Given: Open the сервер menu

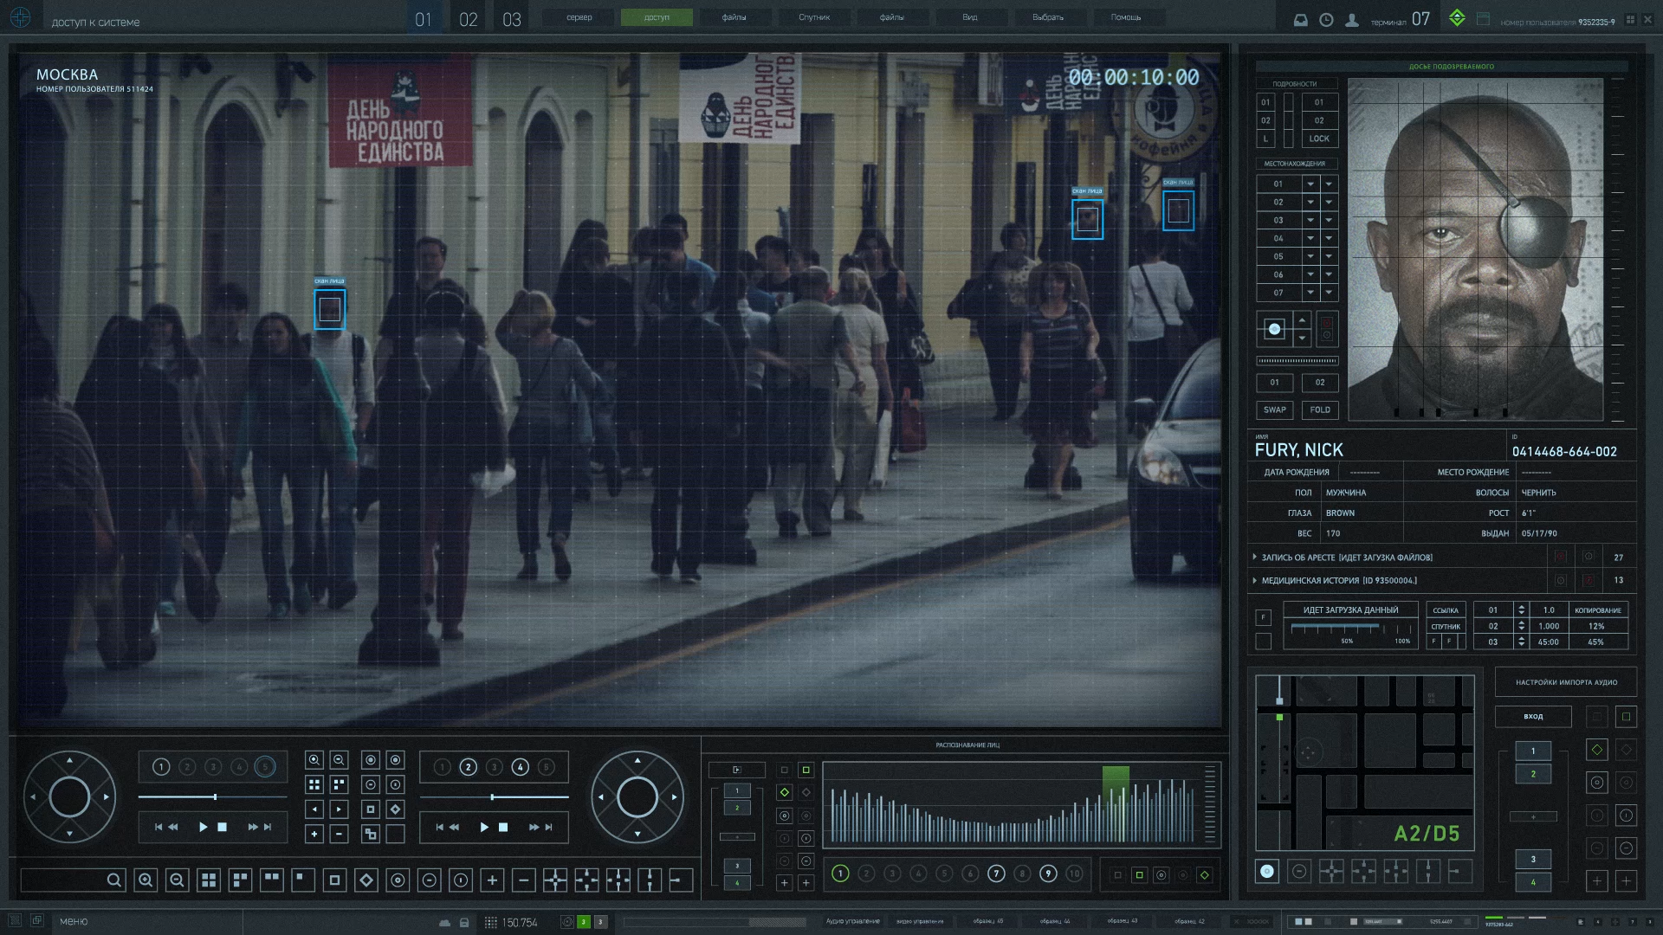Looking at the screenshot, I should 579,17.
